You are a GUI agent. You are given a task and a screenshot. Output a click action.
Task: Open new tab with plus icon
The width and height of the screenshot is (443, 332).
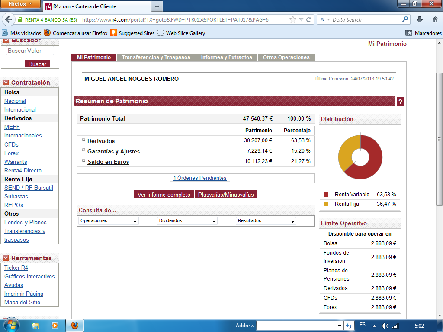point(157,6)
